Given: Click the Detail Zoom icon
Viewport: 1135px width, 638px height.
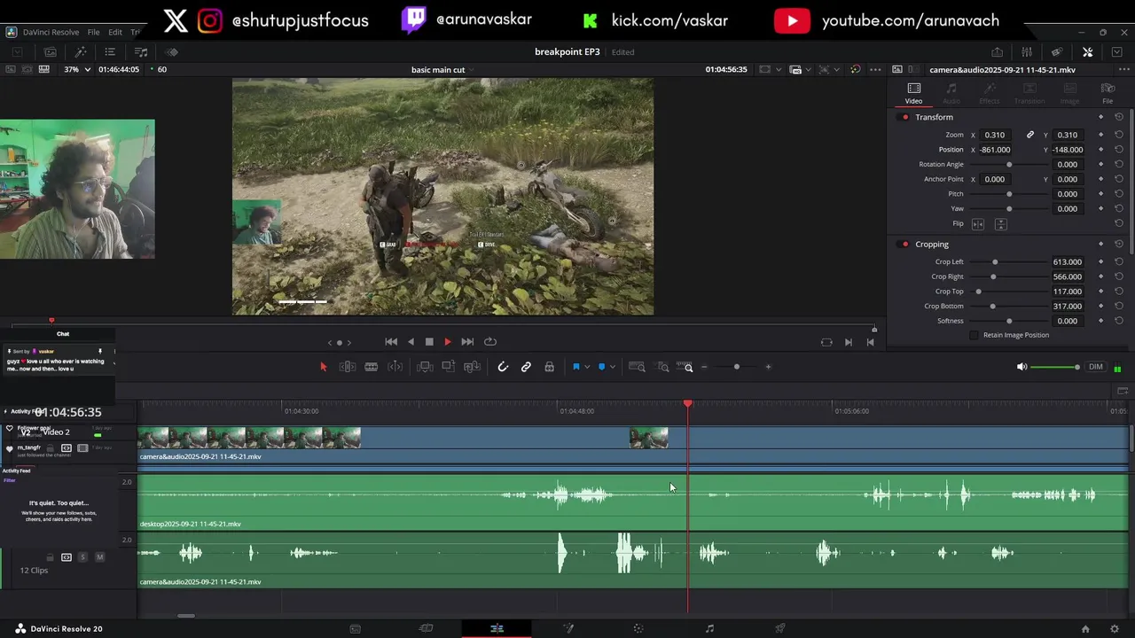Looking at the screenshot, I should click(662, 367).
